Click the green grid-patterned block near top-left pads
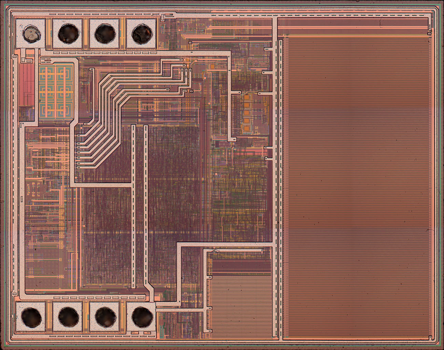 tap(55, 92)
